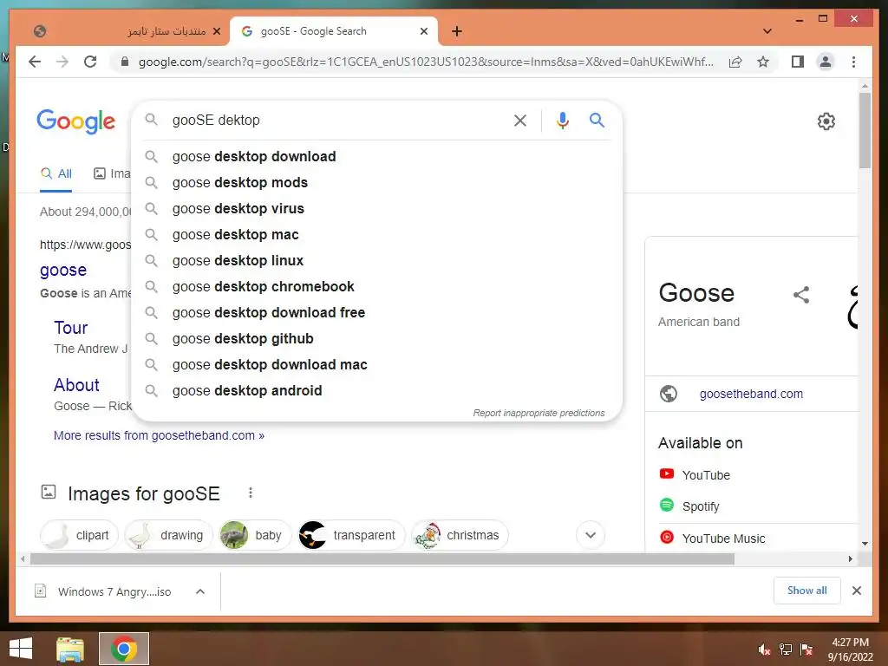The width and height of the screenshot is (888, 666).
Task: Expand the image filter chips
Action: pos(590,535)
